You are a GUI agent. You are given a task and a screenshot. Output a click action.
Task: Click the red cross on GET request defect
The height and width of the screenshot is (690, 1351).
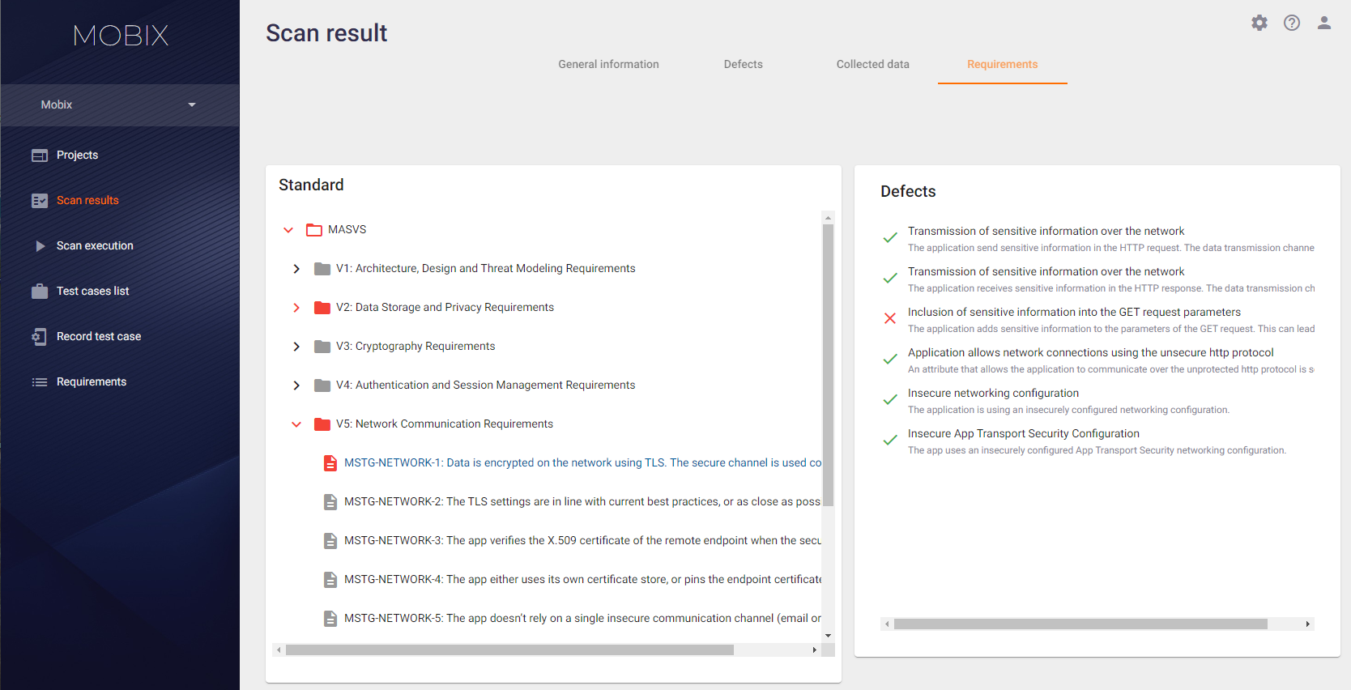coord(890,318)
